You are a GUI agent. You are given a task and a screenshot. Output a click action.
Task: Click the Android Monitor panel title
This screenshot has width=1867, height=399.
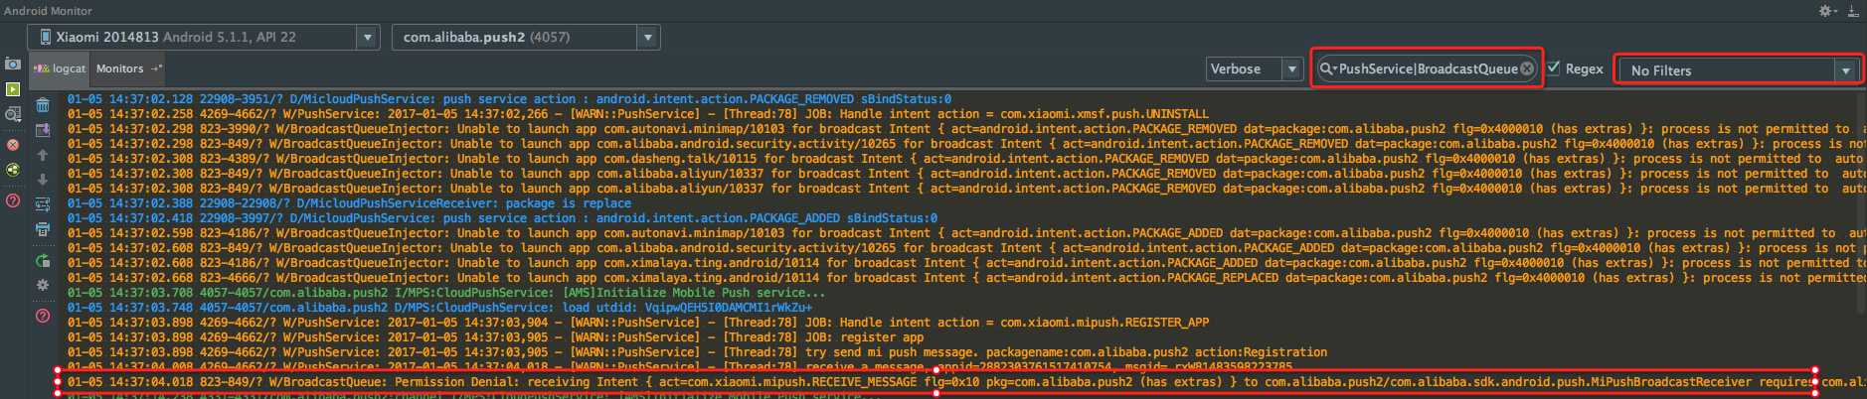(49, 11)
